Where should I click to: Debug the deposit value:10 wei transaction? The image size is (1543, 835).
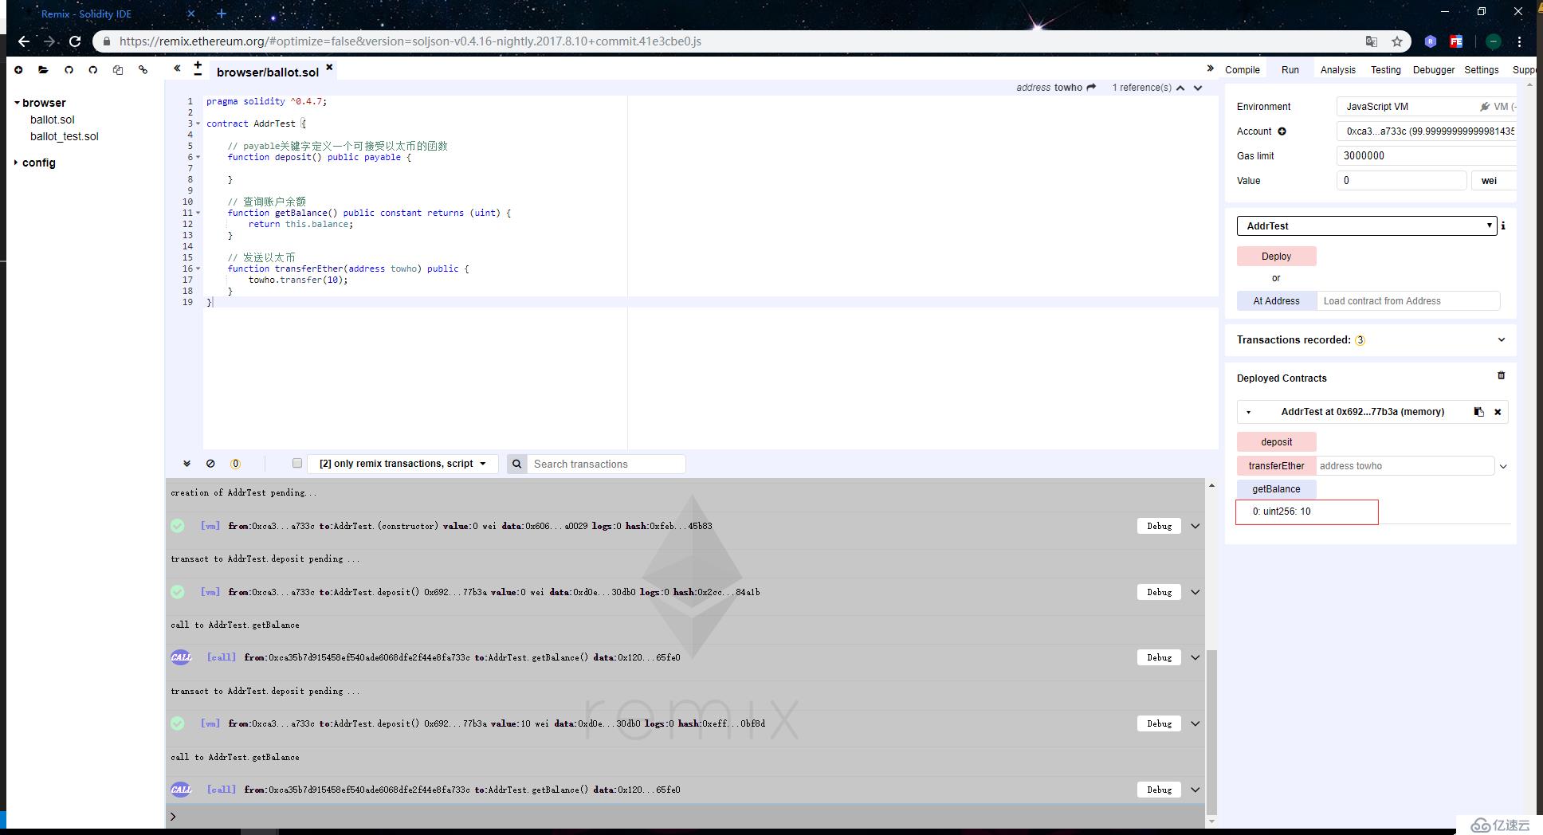point(1159,723)
